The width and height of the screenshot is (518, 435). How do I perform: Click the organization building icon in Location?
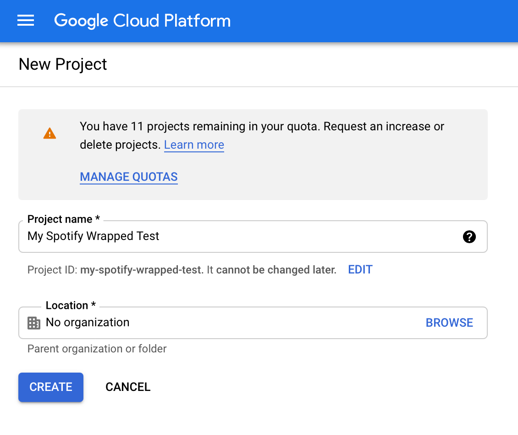pos(34,323)
